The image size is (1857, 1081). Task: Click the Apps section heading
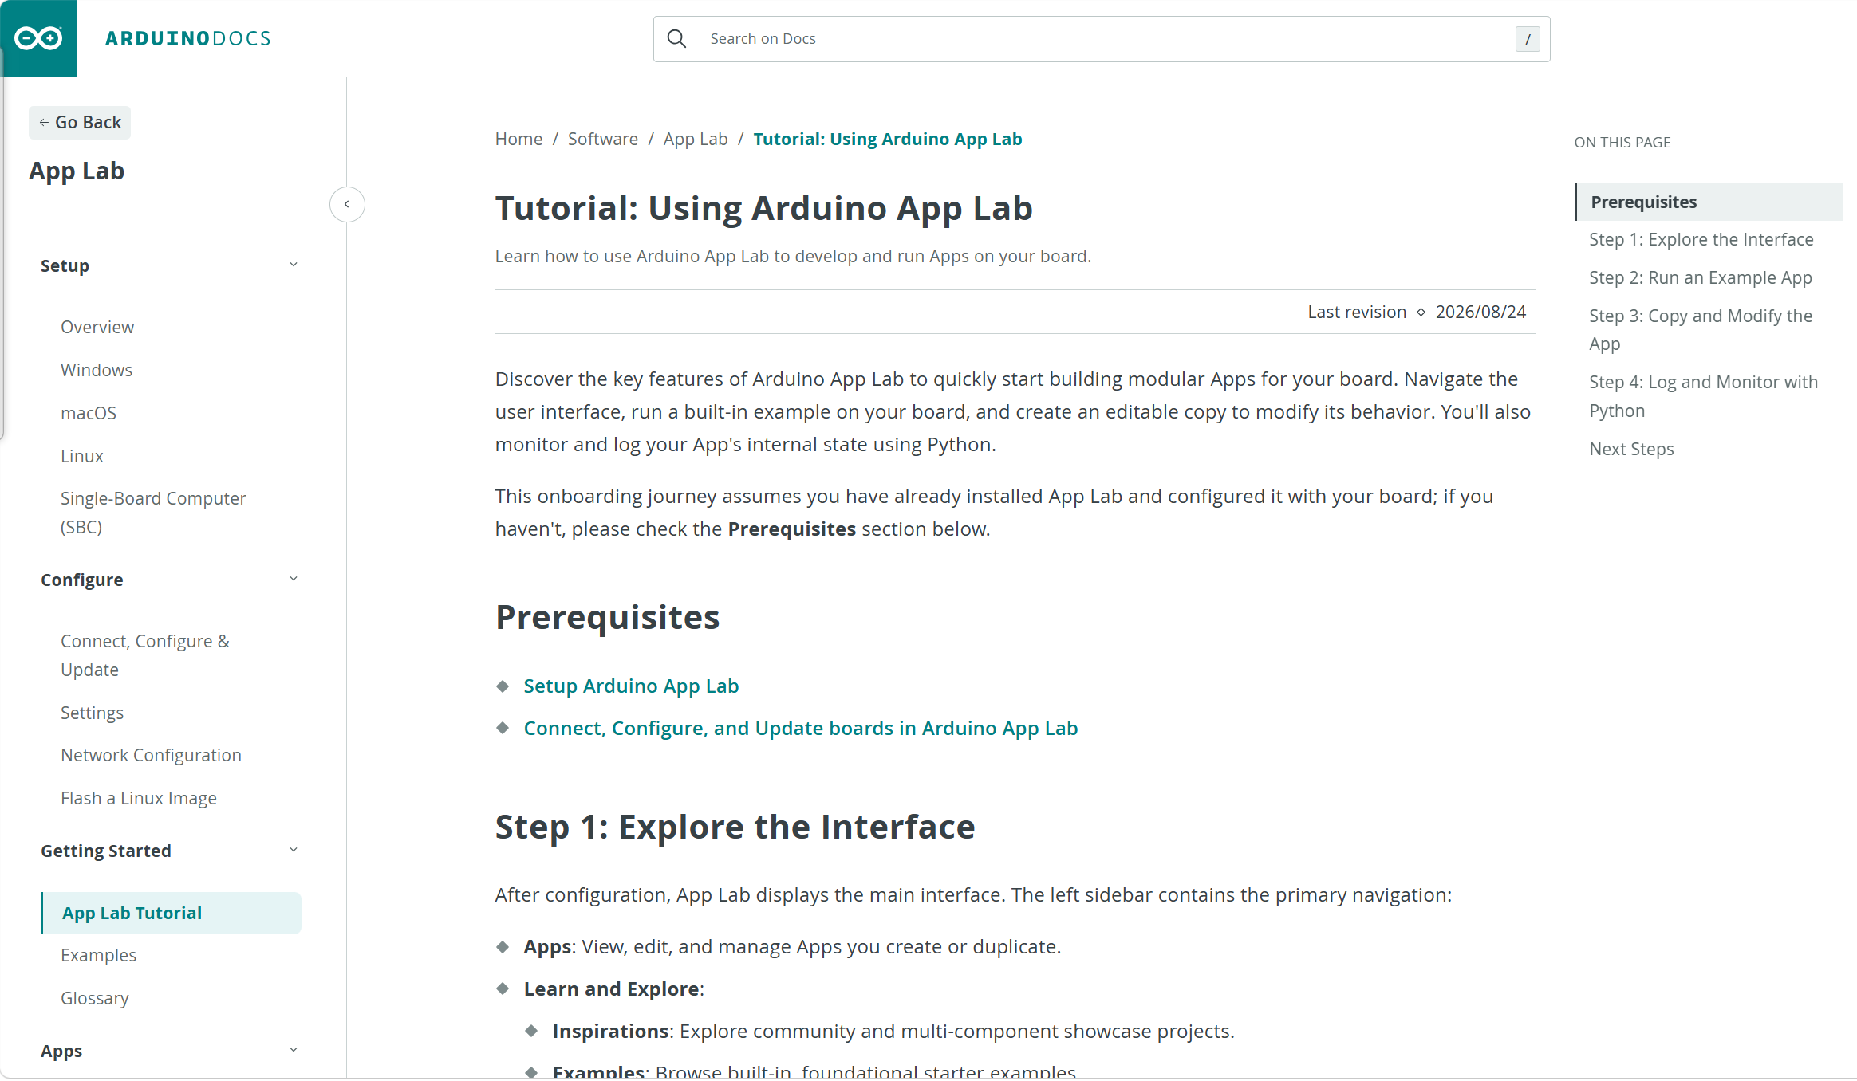click(x=61, y=1052)
